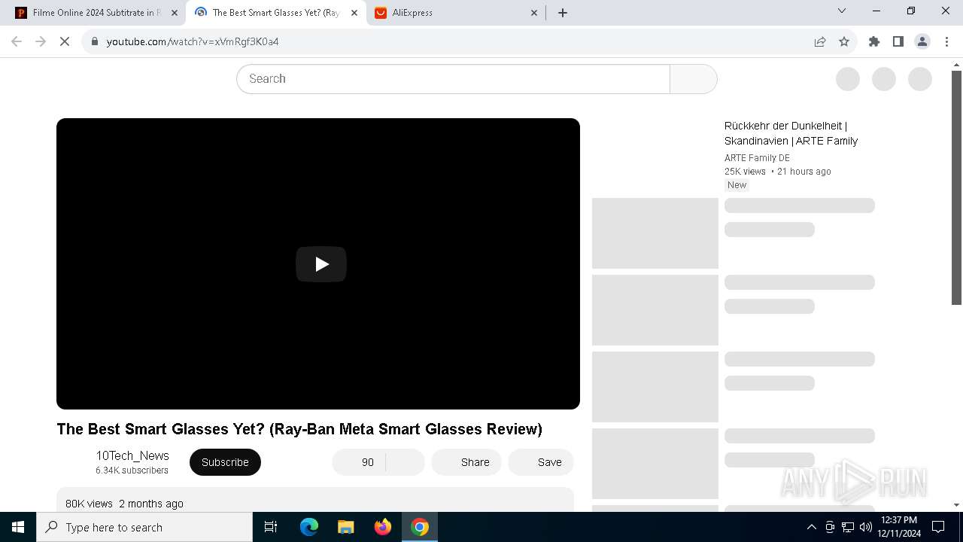Image resolution: width=963 pixels, height=542 pixels.
Task: Open Task View on taskbar
Action: [271, 527]
